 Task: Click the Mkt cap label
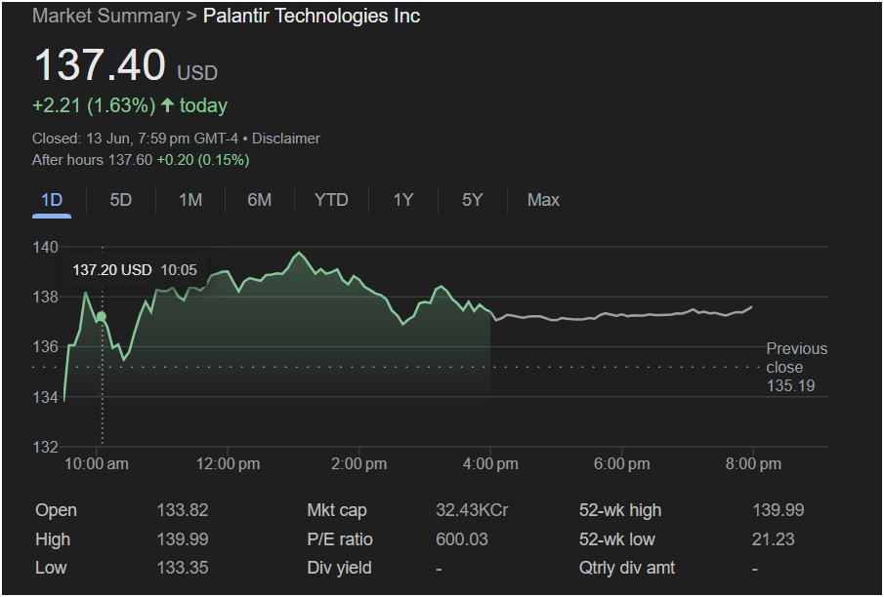(337, 510)
